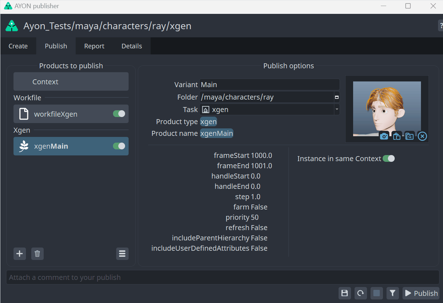Click the handleEnd 0.0 value
The image size is (443, 303).
[x=256, y=186]
